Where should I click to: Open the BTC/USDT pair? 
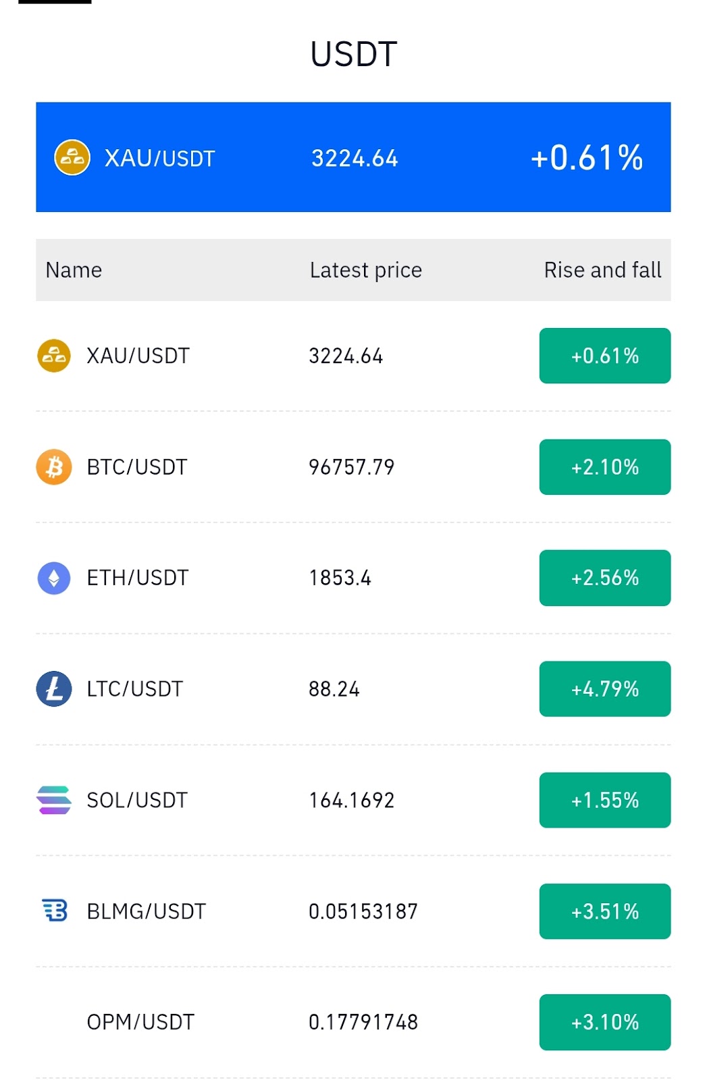pos(353,467)
